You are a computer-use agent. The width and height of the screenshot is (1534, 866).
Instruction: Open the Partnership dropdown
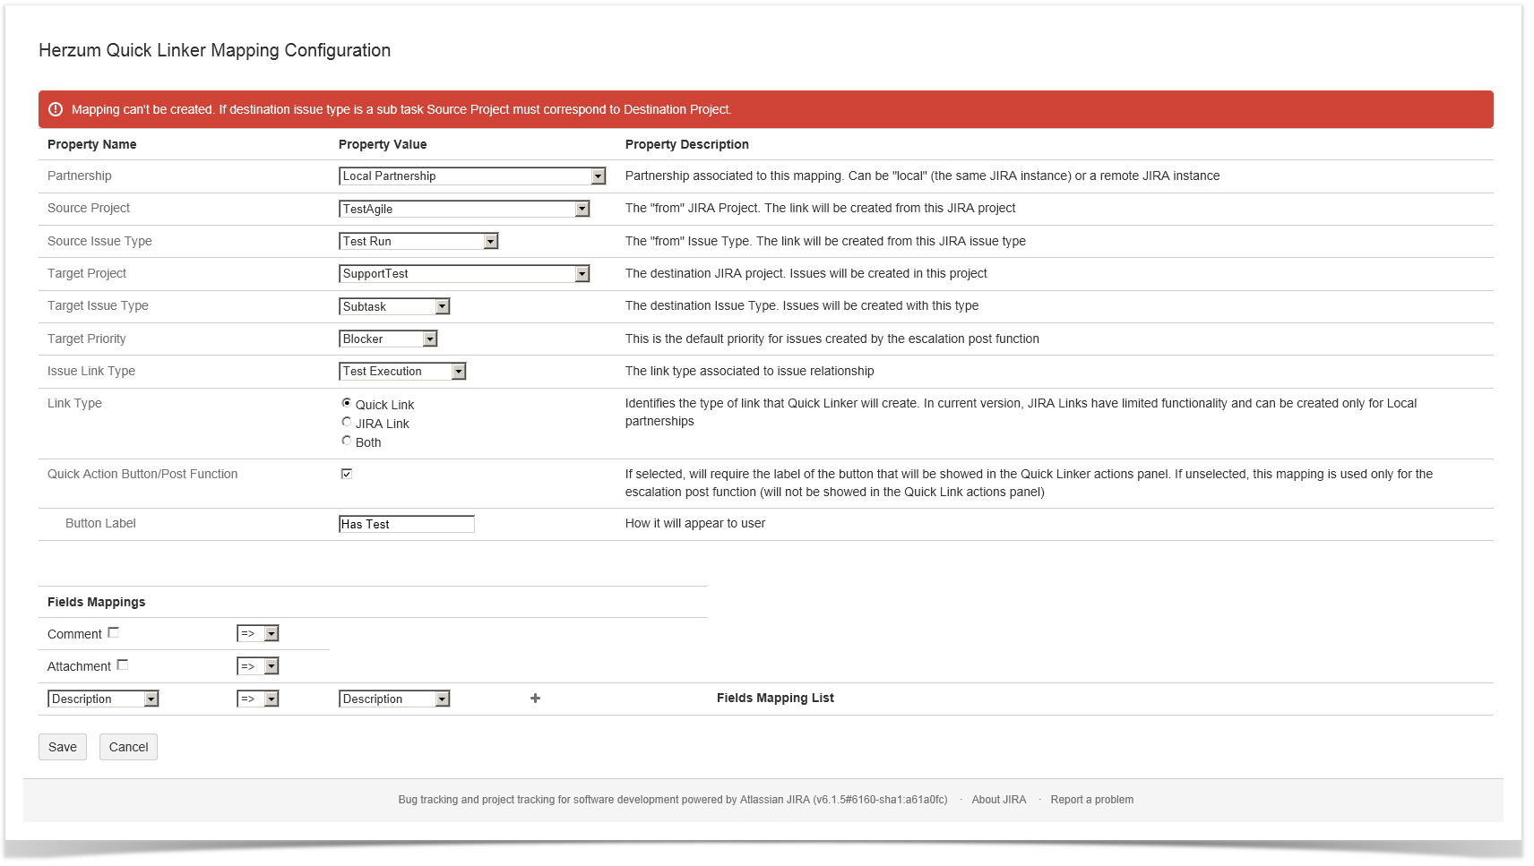(472, 176)
